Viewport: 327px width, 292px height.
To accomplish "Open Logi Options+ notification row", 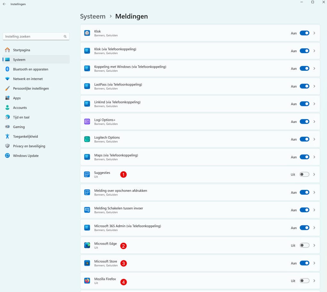I will (200, 122).
